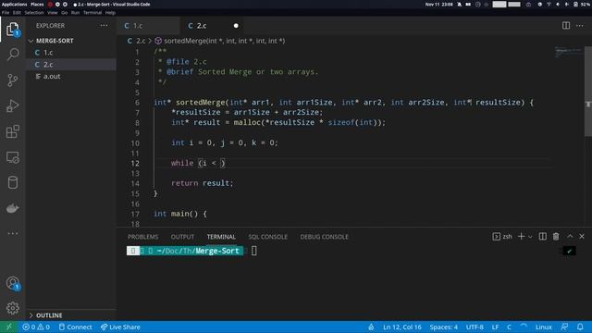Close the terminal panel

click(x=582, y=237)
